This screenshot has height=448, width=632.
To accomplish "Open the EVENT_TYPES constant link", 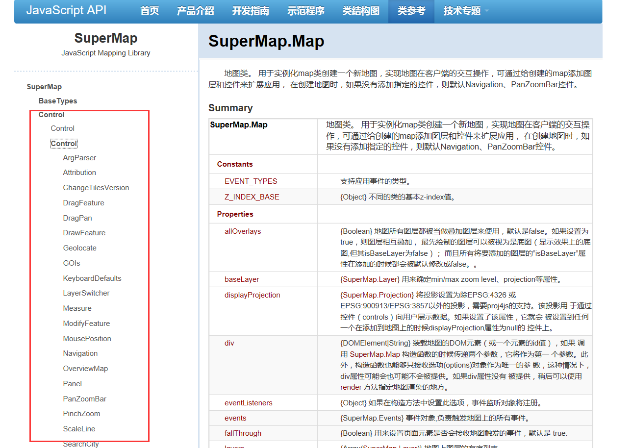I will [251, 181].
